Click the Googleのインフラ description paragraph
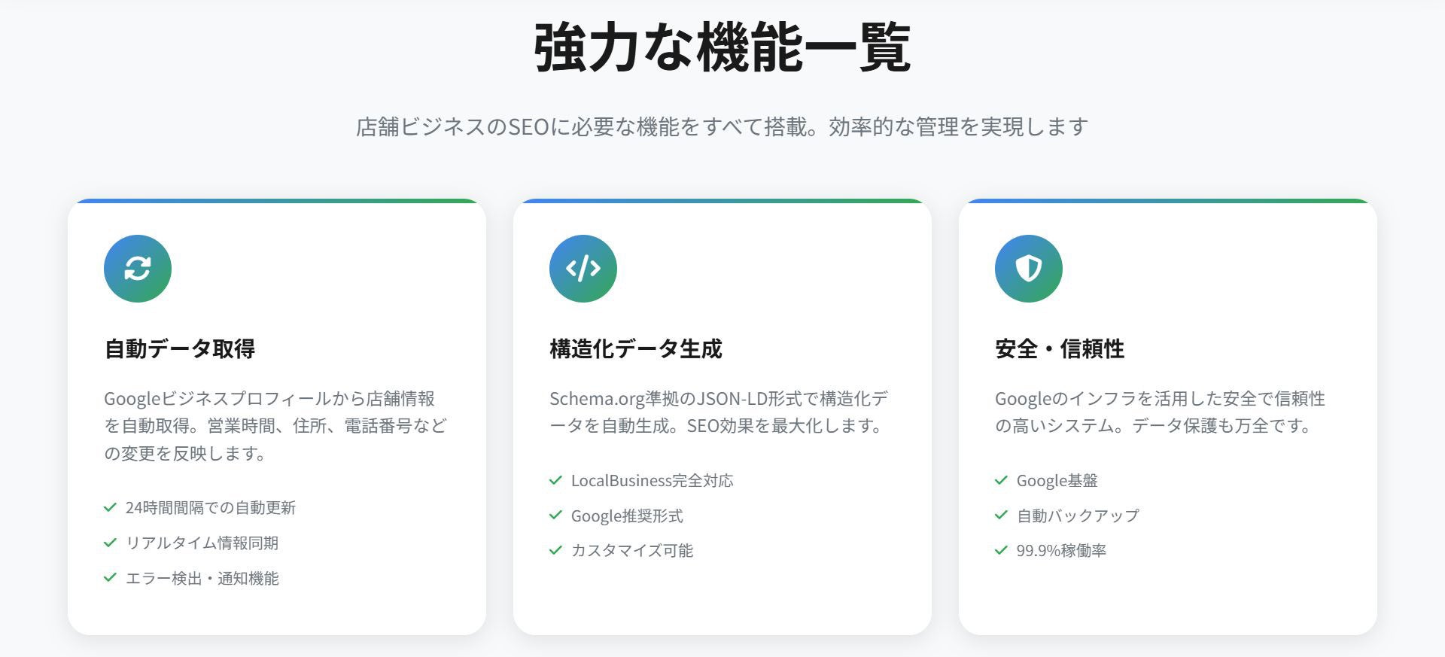1445x657 pixels. point(1160,412)
